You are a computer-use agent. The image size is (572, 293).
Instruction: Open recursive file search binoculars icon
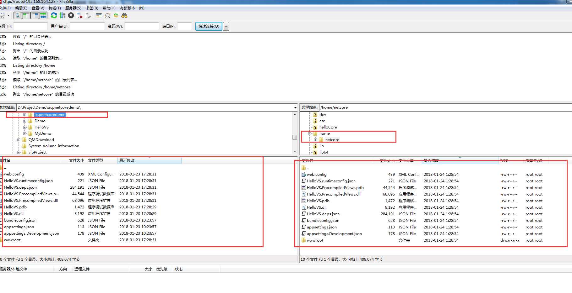coord(124,15)
